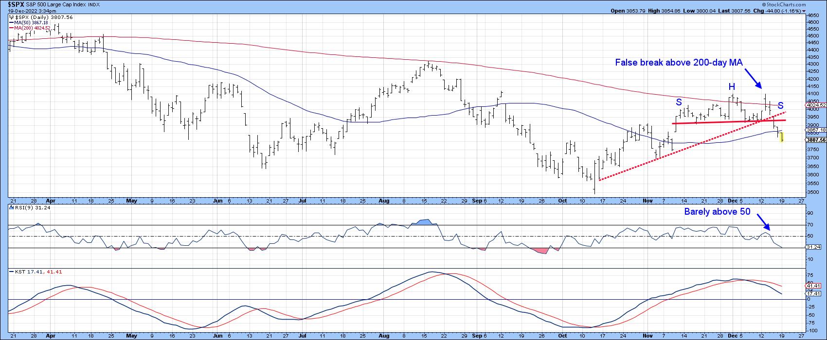Click the left shoulder 'S' label
The width and height of the screenshot is (827, 340).
pyautogui.click(x=679, y=102)
